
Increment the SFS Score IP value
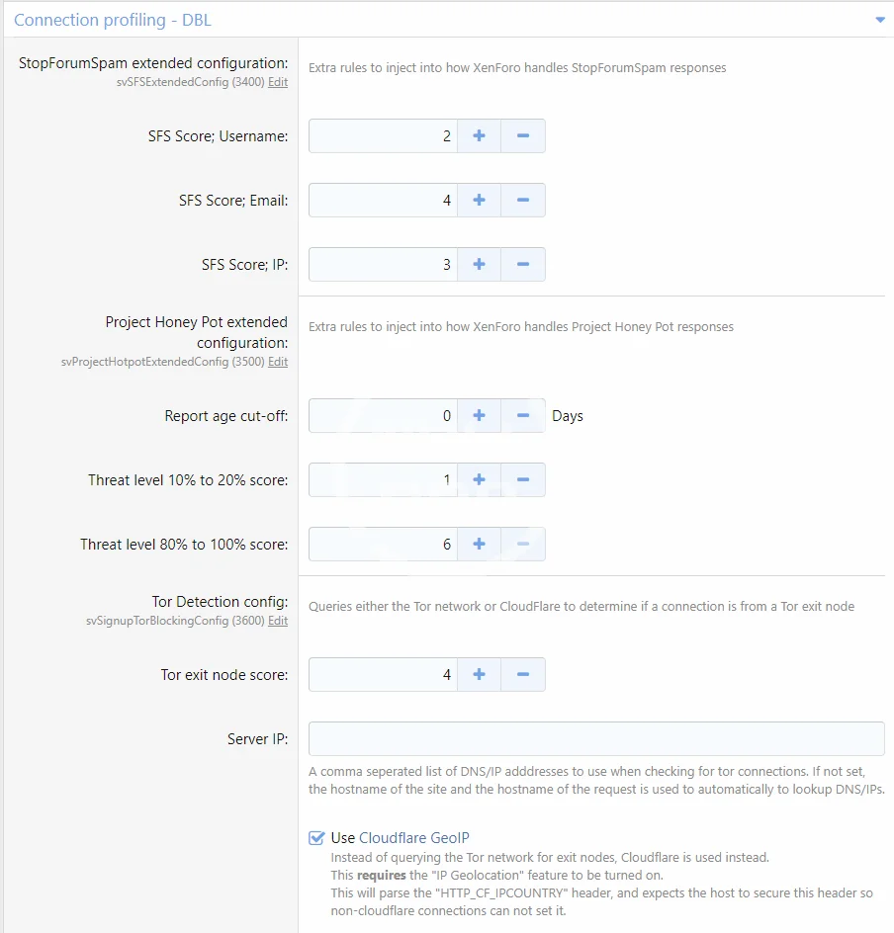tap(479, 265)
